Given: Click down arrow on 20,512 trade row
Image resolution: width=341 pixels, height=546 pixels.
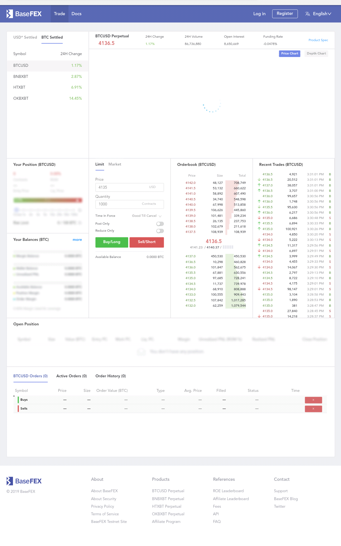Looking at the screenshot, I should click(x=259, y=179).
